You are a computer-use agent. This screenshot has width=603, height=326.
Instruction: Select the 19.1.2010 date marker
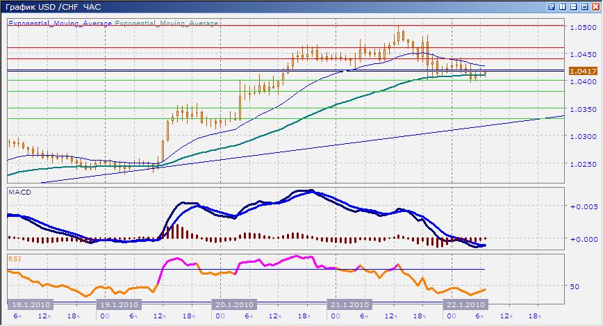click(119, 304)
